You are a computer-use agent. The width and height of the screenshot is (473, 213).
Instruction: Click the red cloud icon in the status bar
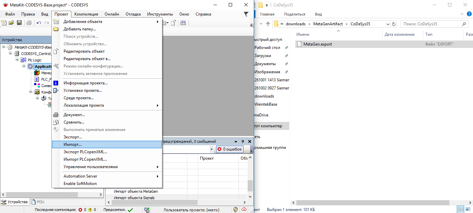click(244, 210)
